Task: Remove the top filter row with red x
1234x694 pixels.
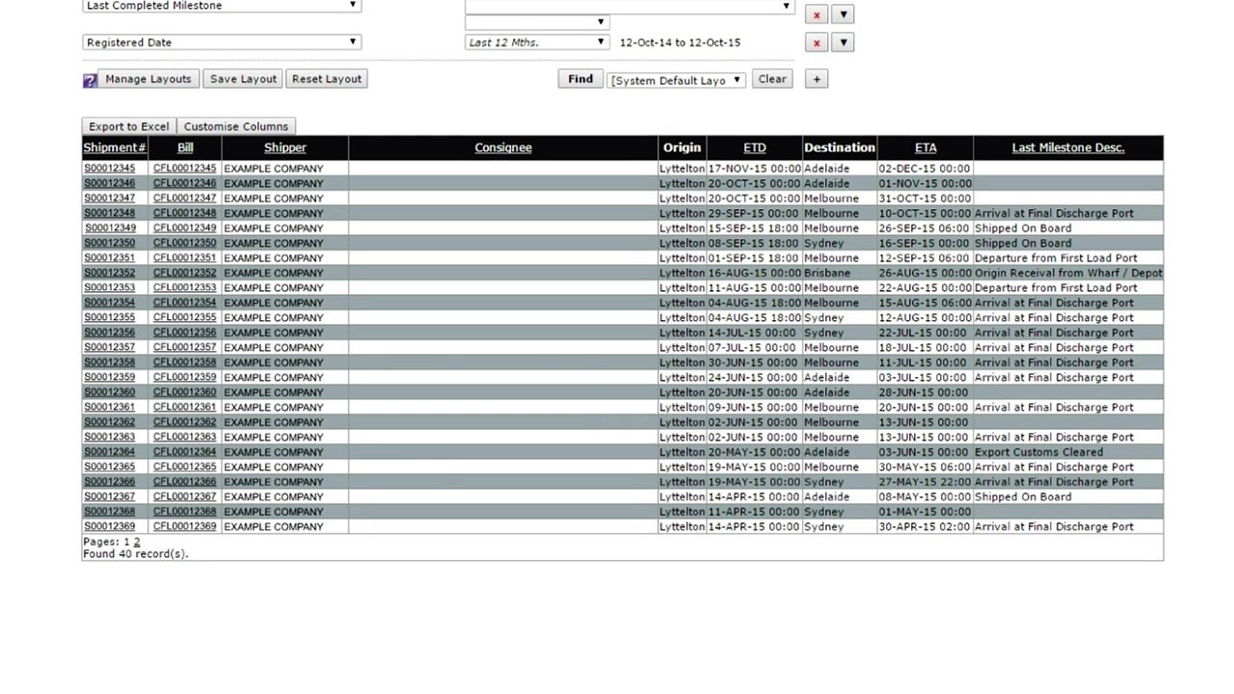Action: coord(817,14)
